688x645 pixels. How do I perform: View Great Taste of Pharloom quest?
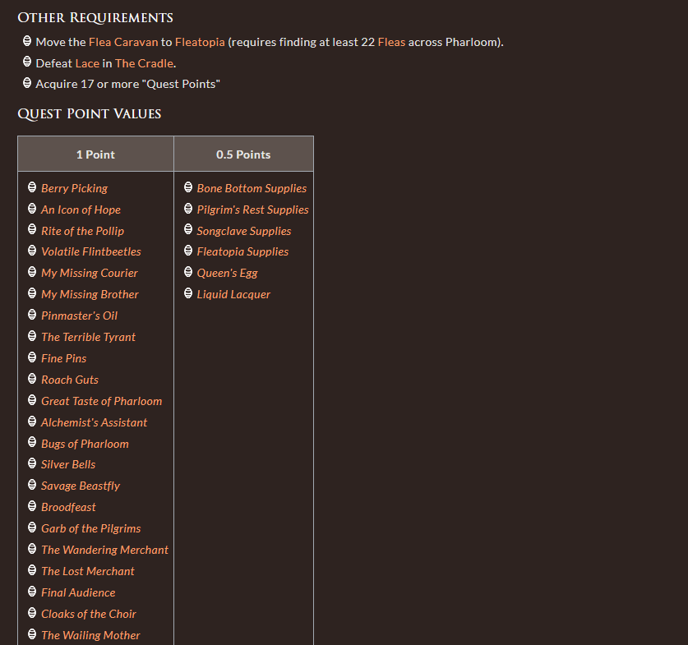101,401
